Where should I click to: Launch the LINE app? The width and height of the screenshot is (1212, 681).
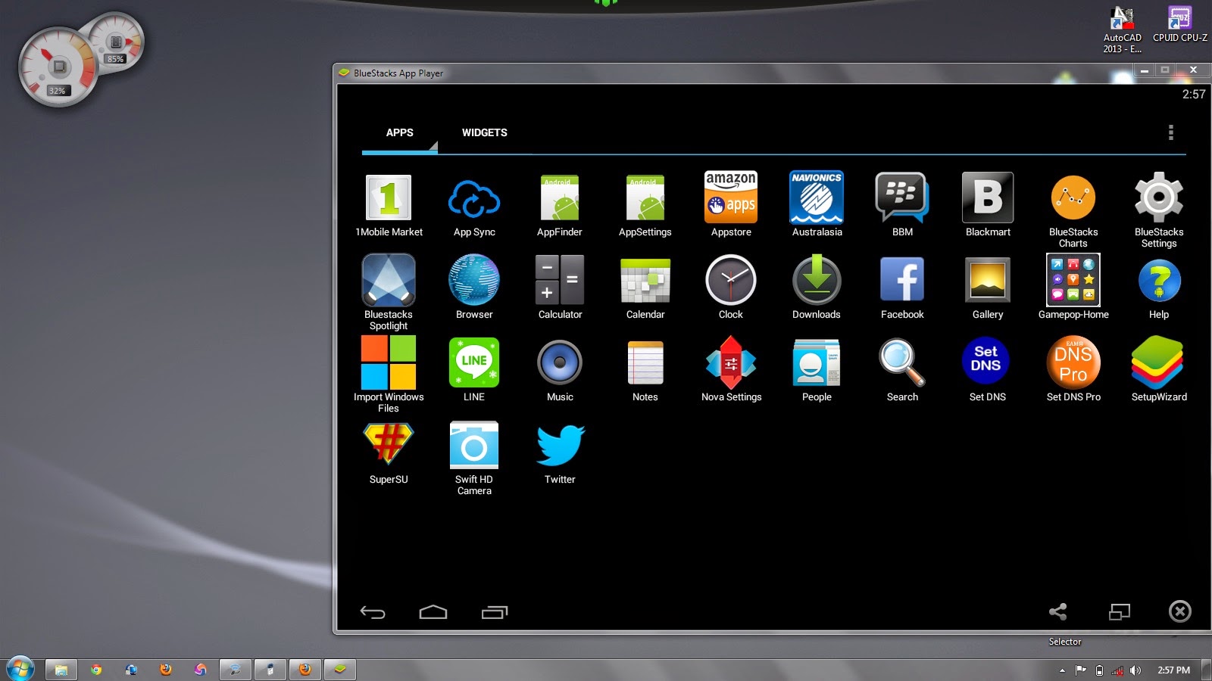click(474, 362)
